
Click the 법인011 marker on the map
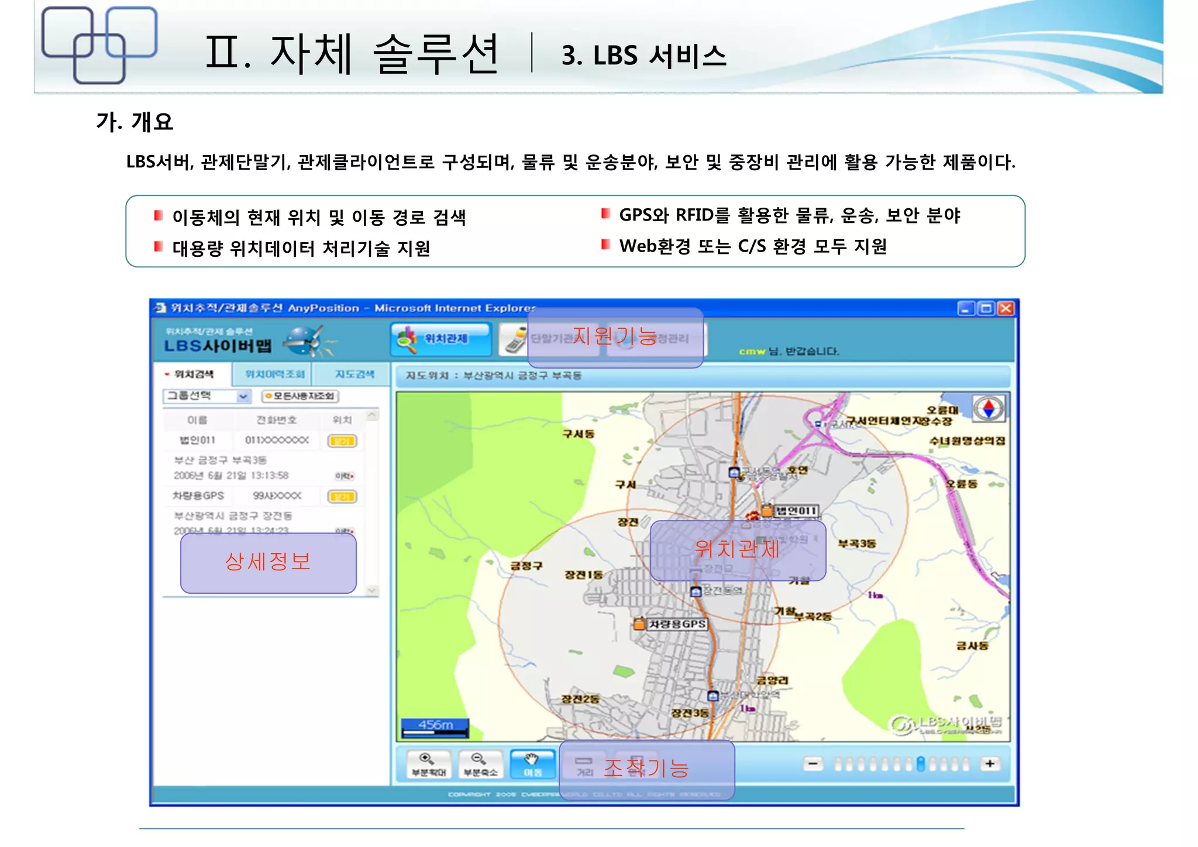766,511
